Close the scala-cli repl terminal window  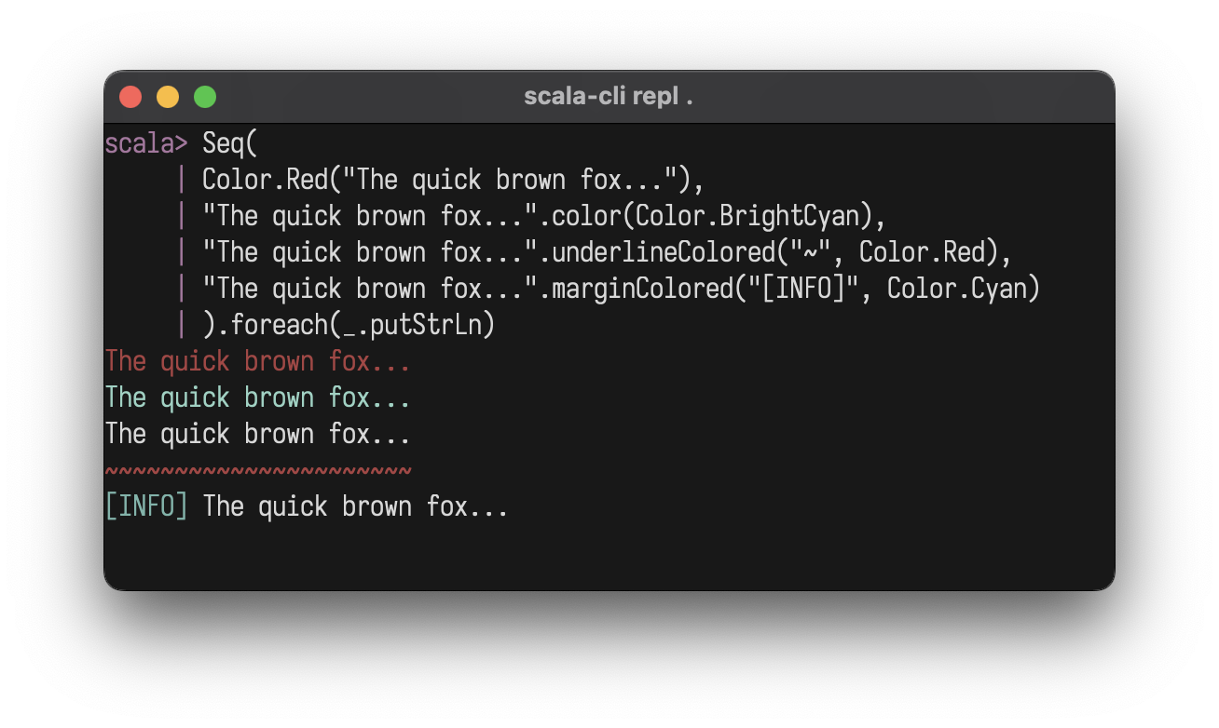[130, 97]
